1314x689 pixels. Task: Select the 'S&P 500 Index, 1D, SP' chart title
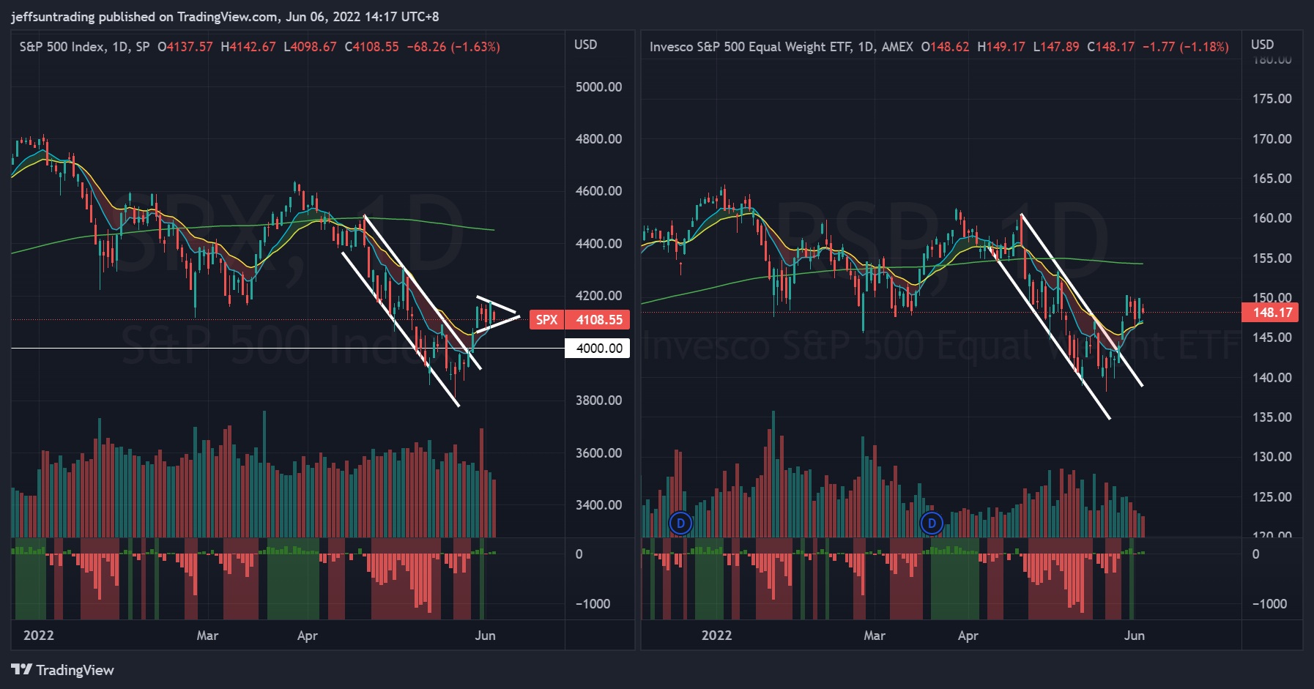[84, 47]
